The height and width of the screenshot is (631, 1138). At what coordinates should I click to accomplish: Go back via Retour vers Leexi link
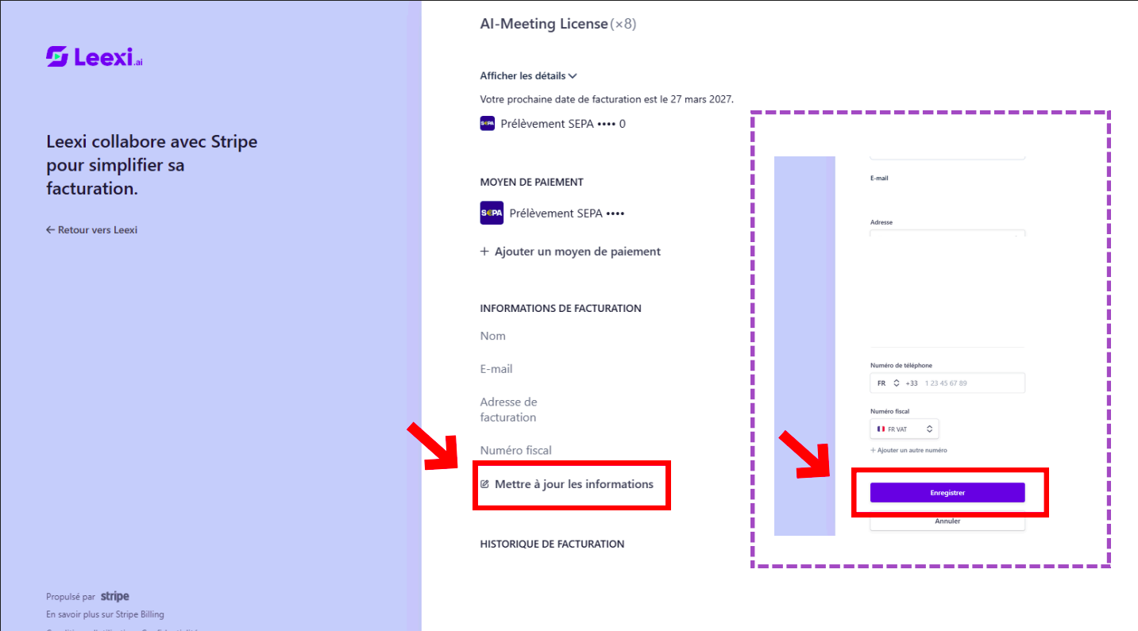pos(91,230)
